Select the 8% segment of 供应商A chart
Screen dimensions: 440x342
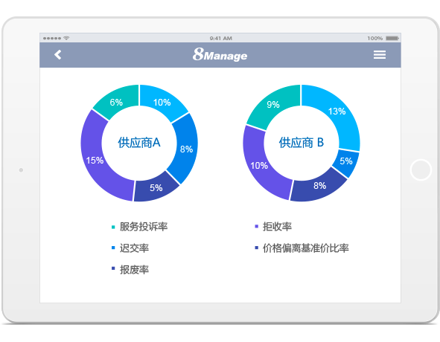point(186,149)
